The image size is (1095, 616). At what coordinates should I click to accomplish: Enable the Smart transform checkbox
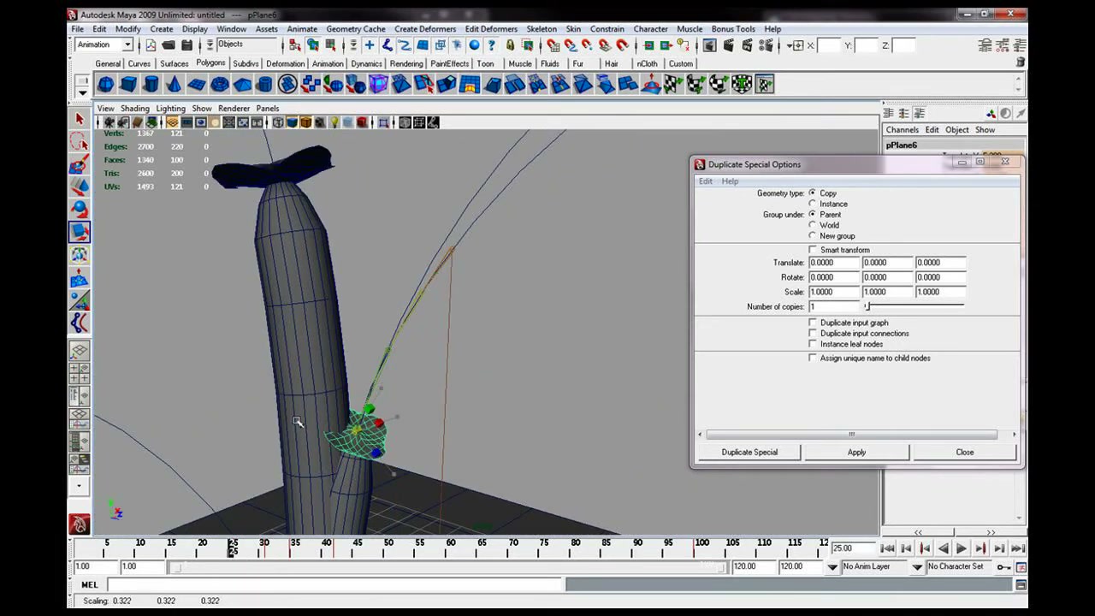[813, 250]
